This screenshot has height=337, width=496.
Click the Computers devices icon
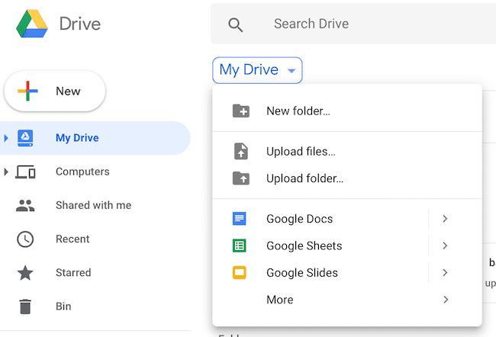25,172
